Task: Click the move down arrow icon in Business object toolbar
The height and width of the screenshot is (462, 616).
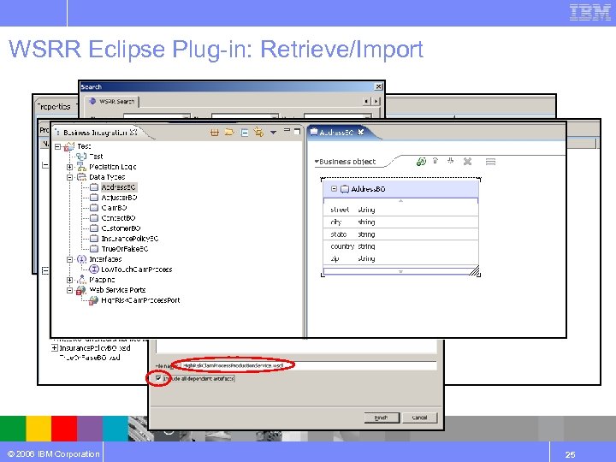Action: pos(451,161)
